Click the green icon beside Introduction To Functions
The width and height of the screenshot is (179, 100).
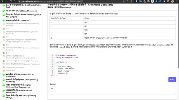(x=4, y=75)
